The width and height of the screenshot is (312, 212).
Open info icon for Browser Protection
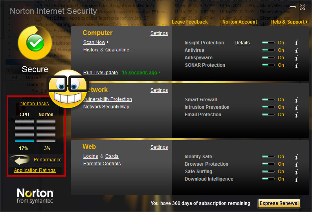(296, 164)
